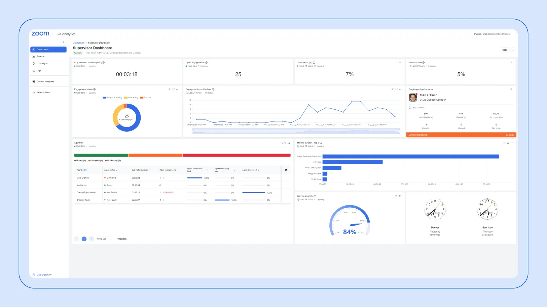Open the Reports sidebar section

[40, 57]
